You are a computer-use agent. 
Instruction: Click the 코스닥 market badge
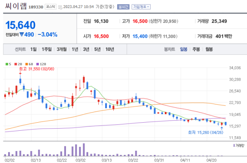point(51,7)
